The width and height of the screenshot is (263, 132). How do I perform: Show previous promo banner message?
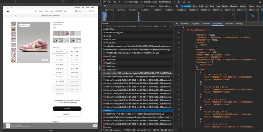pyautogui.click(x=16, y=16)
